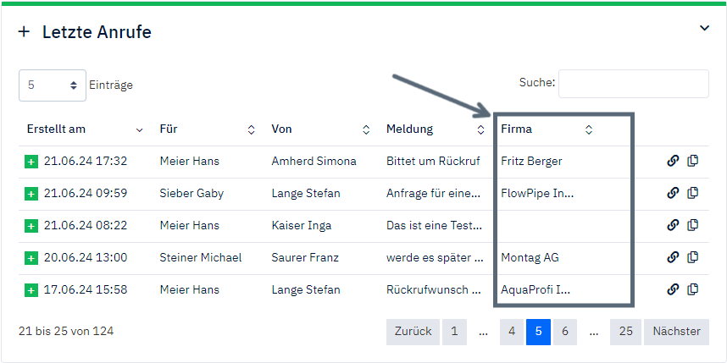Sort table by Meldung column
The width and height of the screenshot is (727, 363).
click(x=480, y=129)
